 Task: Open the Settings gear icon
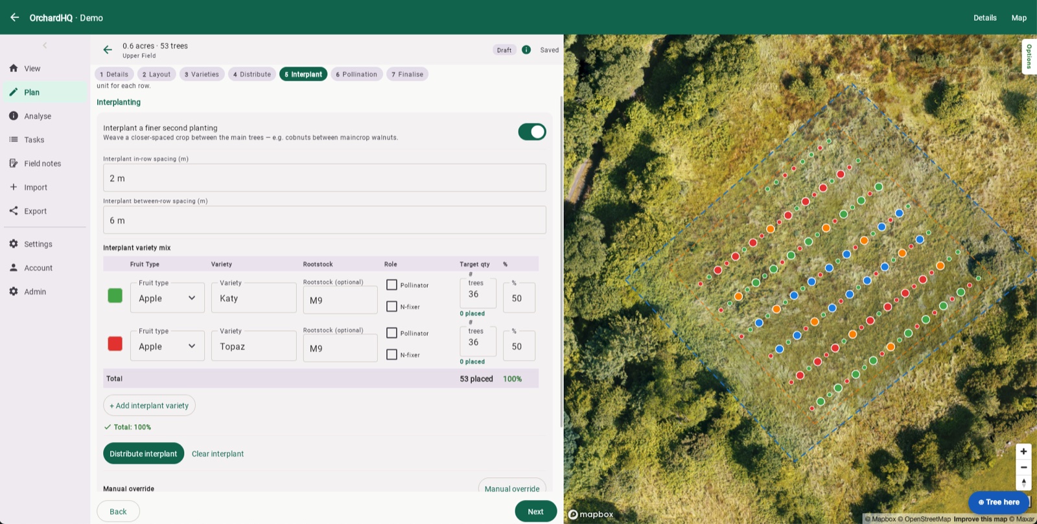pyautogui.click(x=14, y=244)
